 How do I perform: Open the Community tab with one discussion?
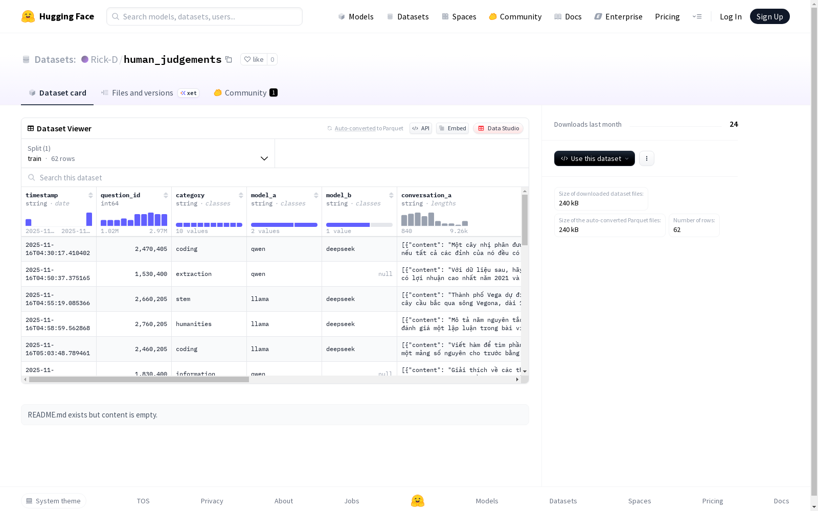[x=246, y=92]
